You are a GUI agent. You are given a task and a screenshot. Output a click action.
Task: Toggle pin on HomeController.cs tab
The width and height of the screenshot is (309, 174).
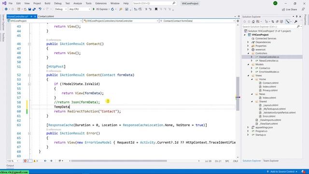click(31, 16)
